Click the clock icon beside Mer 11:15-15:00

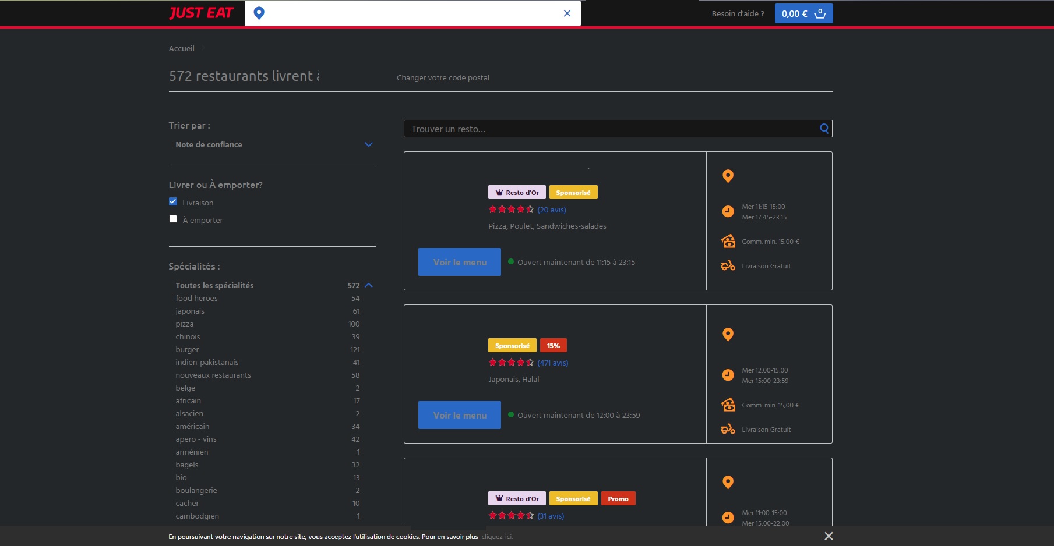(728, 211)
